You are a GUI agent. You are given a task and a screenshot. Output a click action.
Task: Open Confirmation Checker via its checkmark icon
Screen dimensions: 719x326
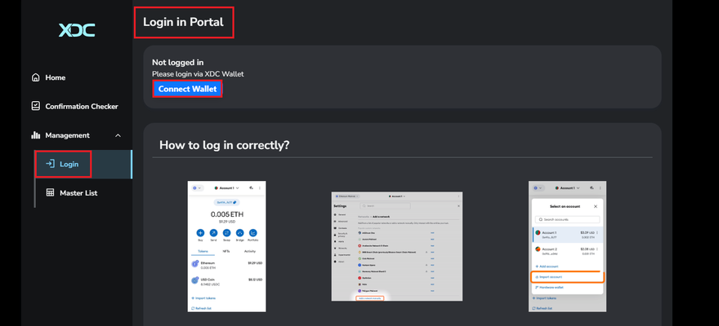pos(36,106)
